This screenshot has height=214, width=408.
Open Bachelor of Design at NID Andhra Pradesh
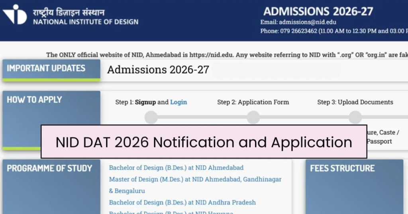coord(182,202)
